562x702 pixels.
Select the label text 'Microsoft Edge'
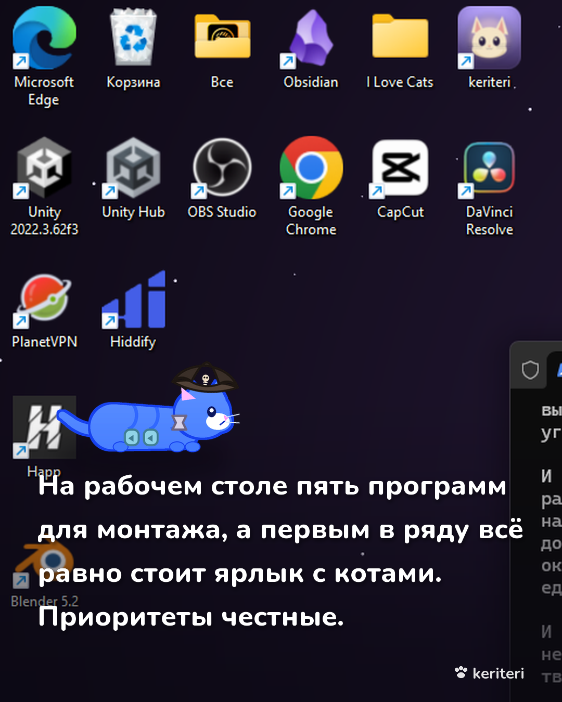pyautogui.click(x=44, y=90)
